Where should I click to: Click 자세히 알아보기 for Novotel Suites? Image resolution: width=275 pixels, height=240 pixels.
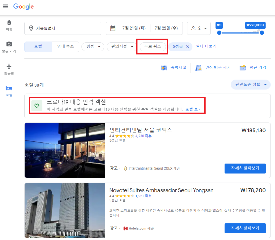pyautogui.click(x=245, y=228)
